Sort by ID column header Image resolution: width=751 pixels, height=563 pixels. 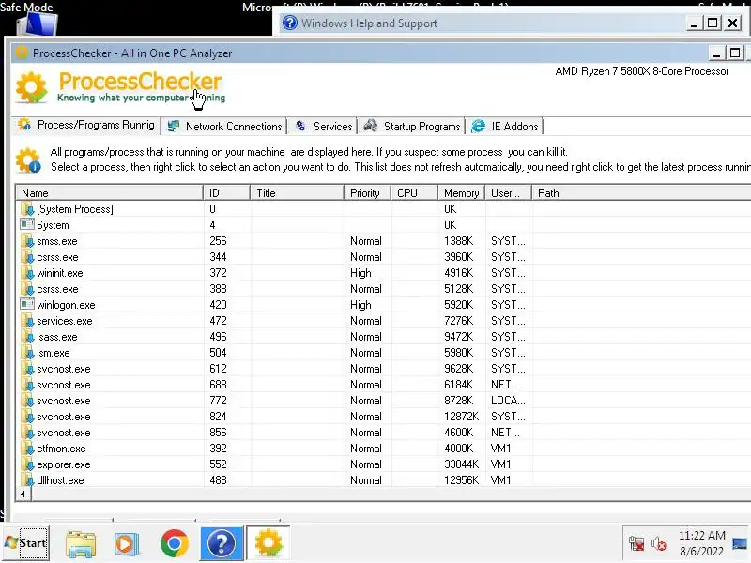(226, 193)
